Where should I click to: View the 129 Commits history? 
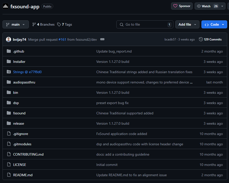point(210,39)
